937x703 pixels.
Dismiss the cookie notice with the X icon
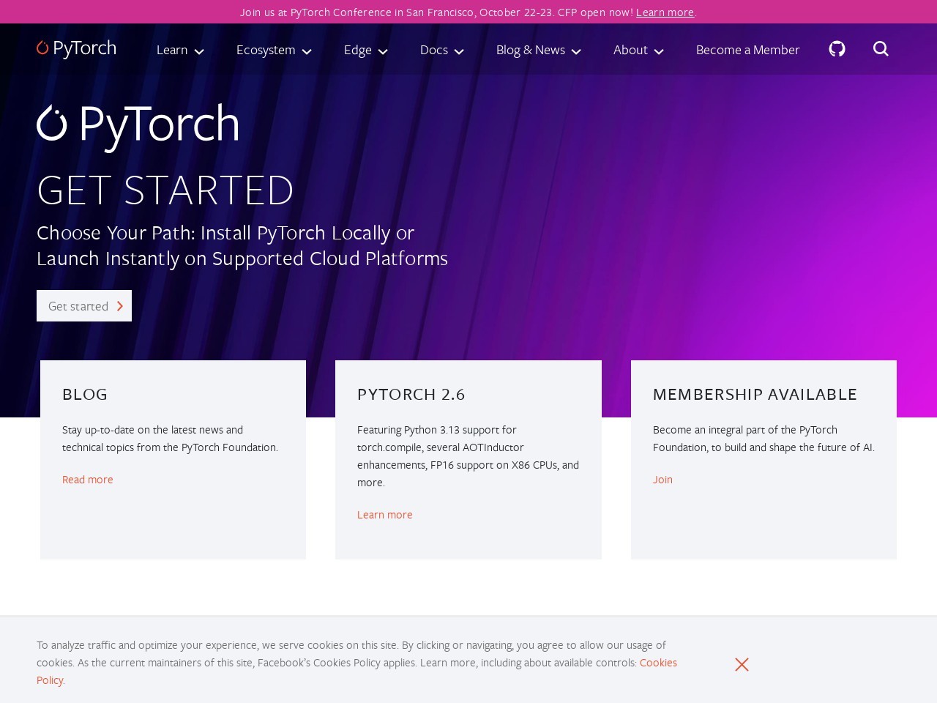tap(742, 664)
